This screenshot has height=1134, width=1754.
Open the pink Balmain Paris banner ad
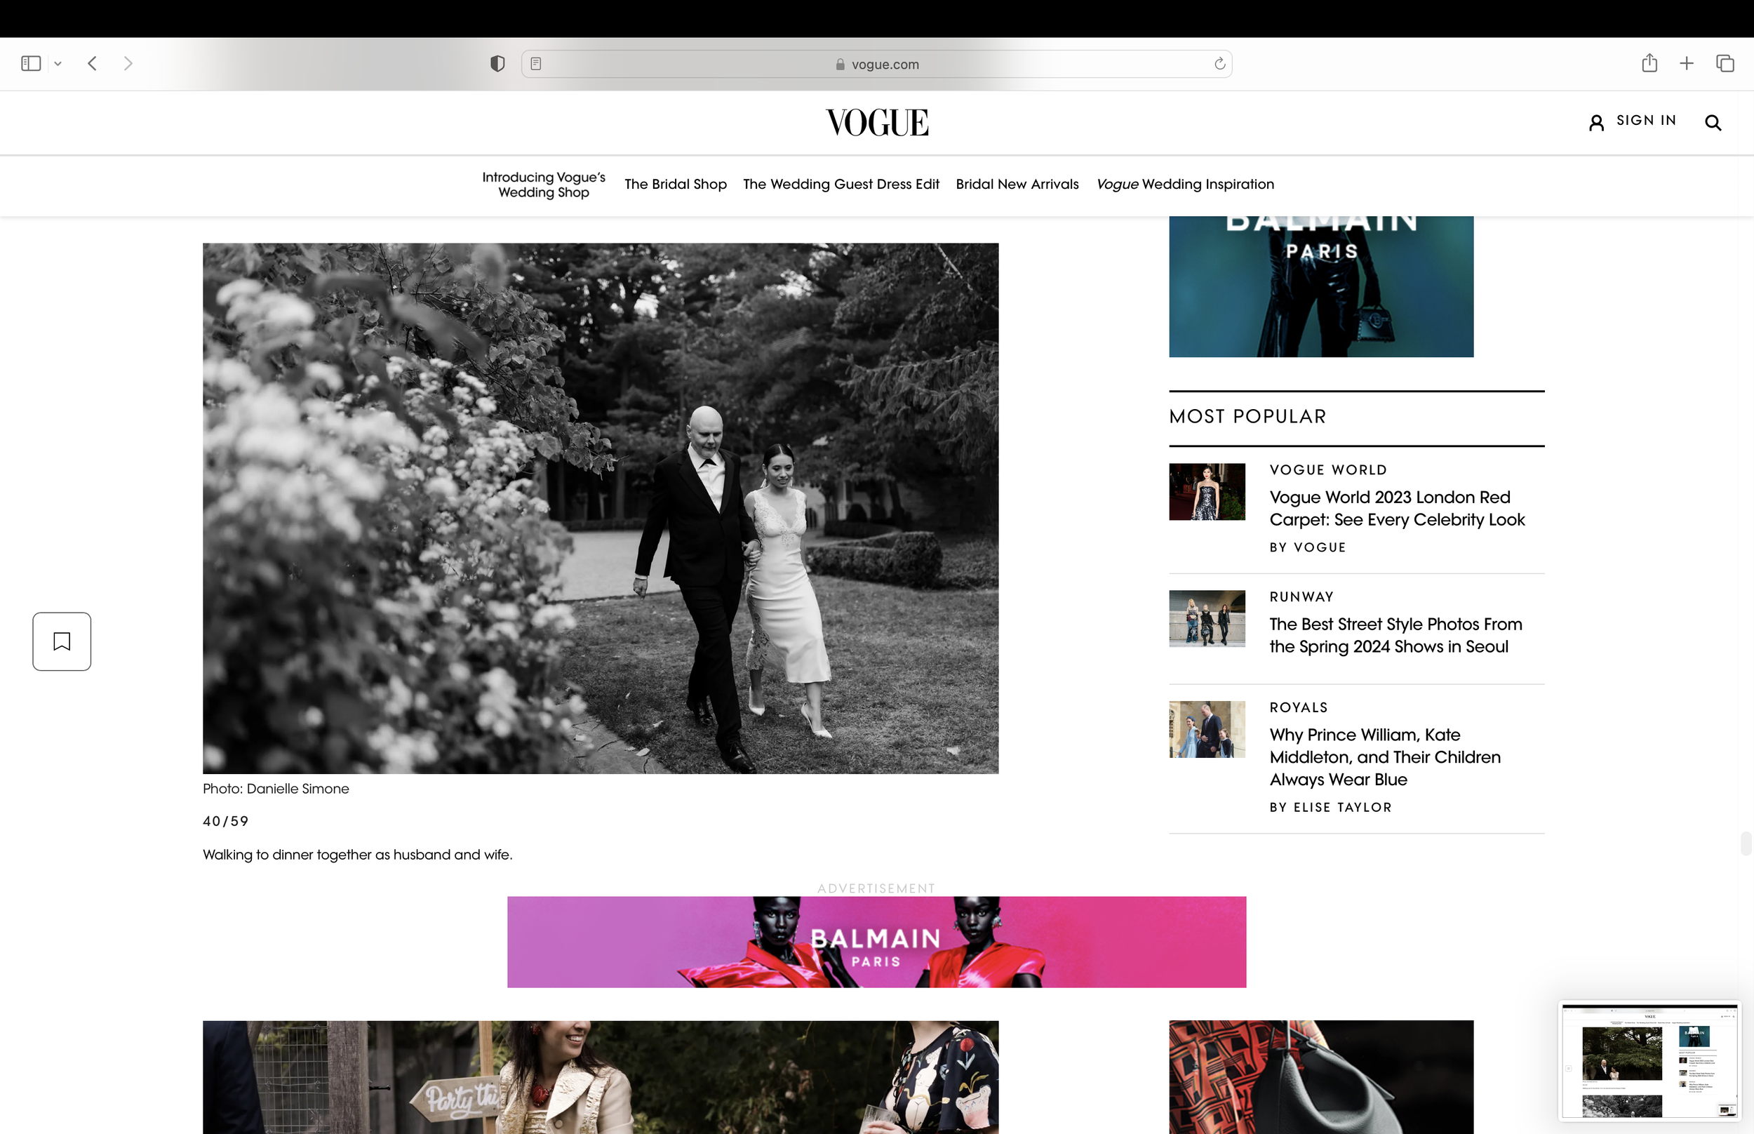pos(876,942)
